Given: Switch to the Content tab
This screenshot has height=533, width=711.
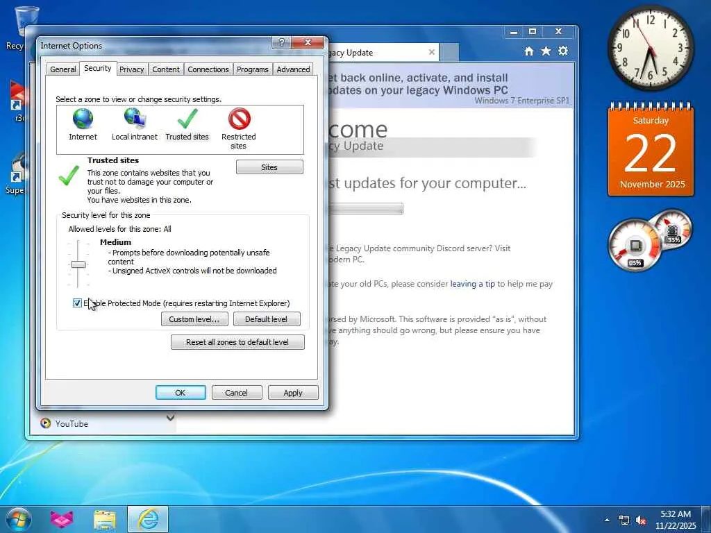Looking at the screenshot, I should [x=165, y=69].
